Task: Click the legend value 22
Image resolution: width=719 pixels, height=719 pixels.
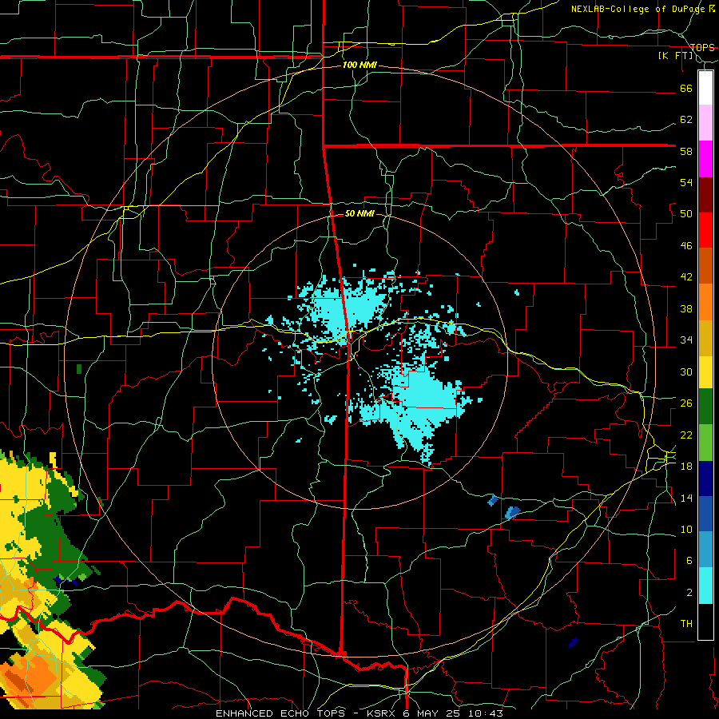Action: pos(686,435)
